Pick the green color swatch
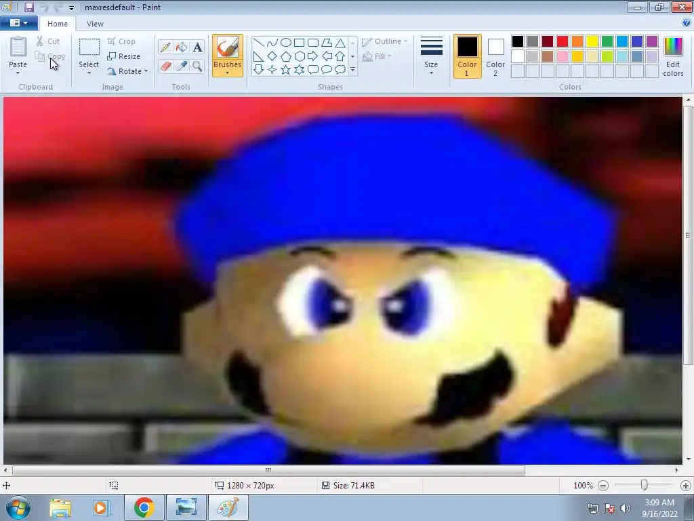This screenshot has width=694, height=521. pyautogui.click(x=607, y=41)
